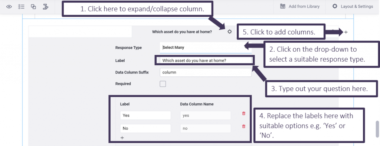Open the checklist view icon in toolbar
This screenshot has width=380, height=146.
coord(21,7)
